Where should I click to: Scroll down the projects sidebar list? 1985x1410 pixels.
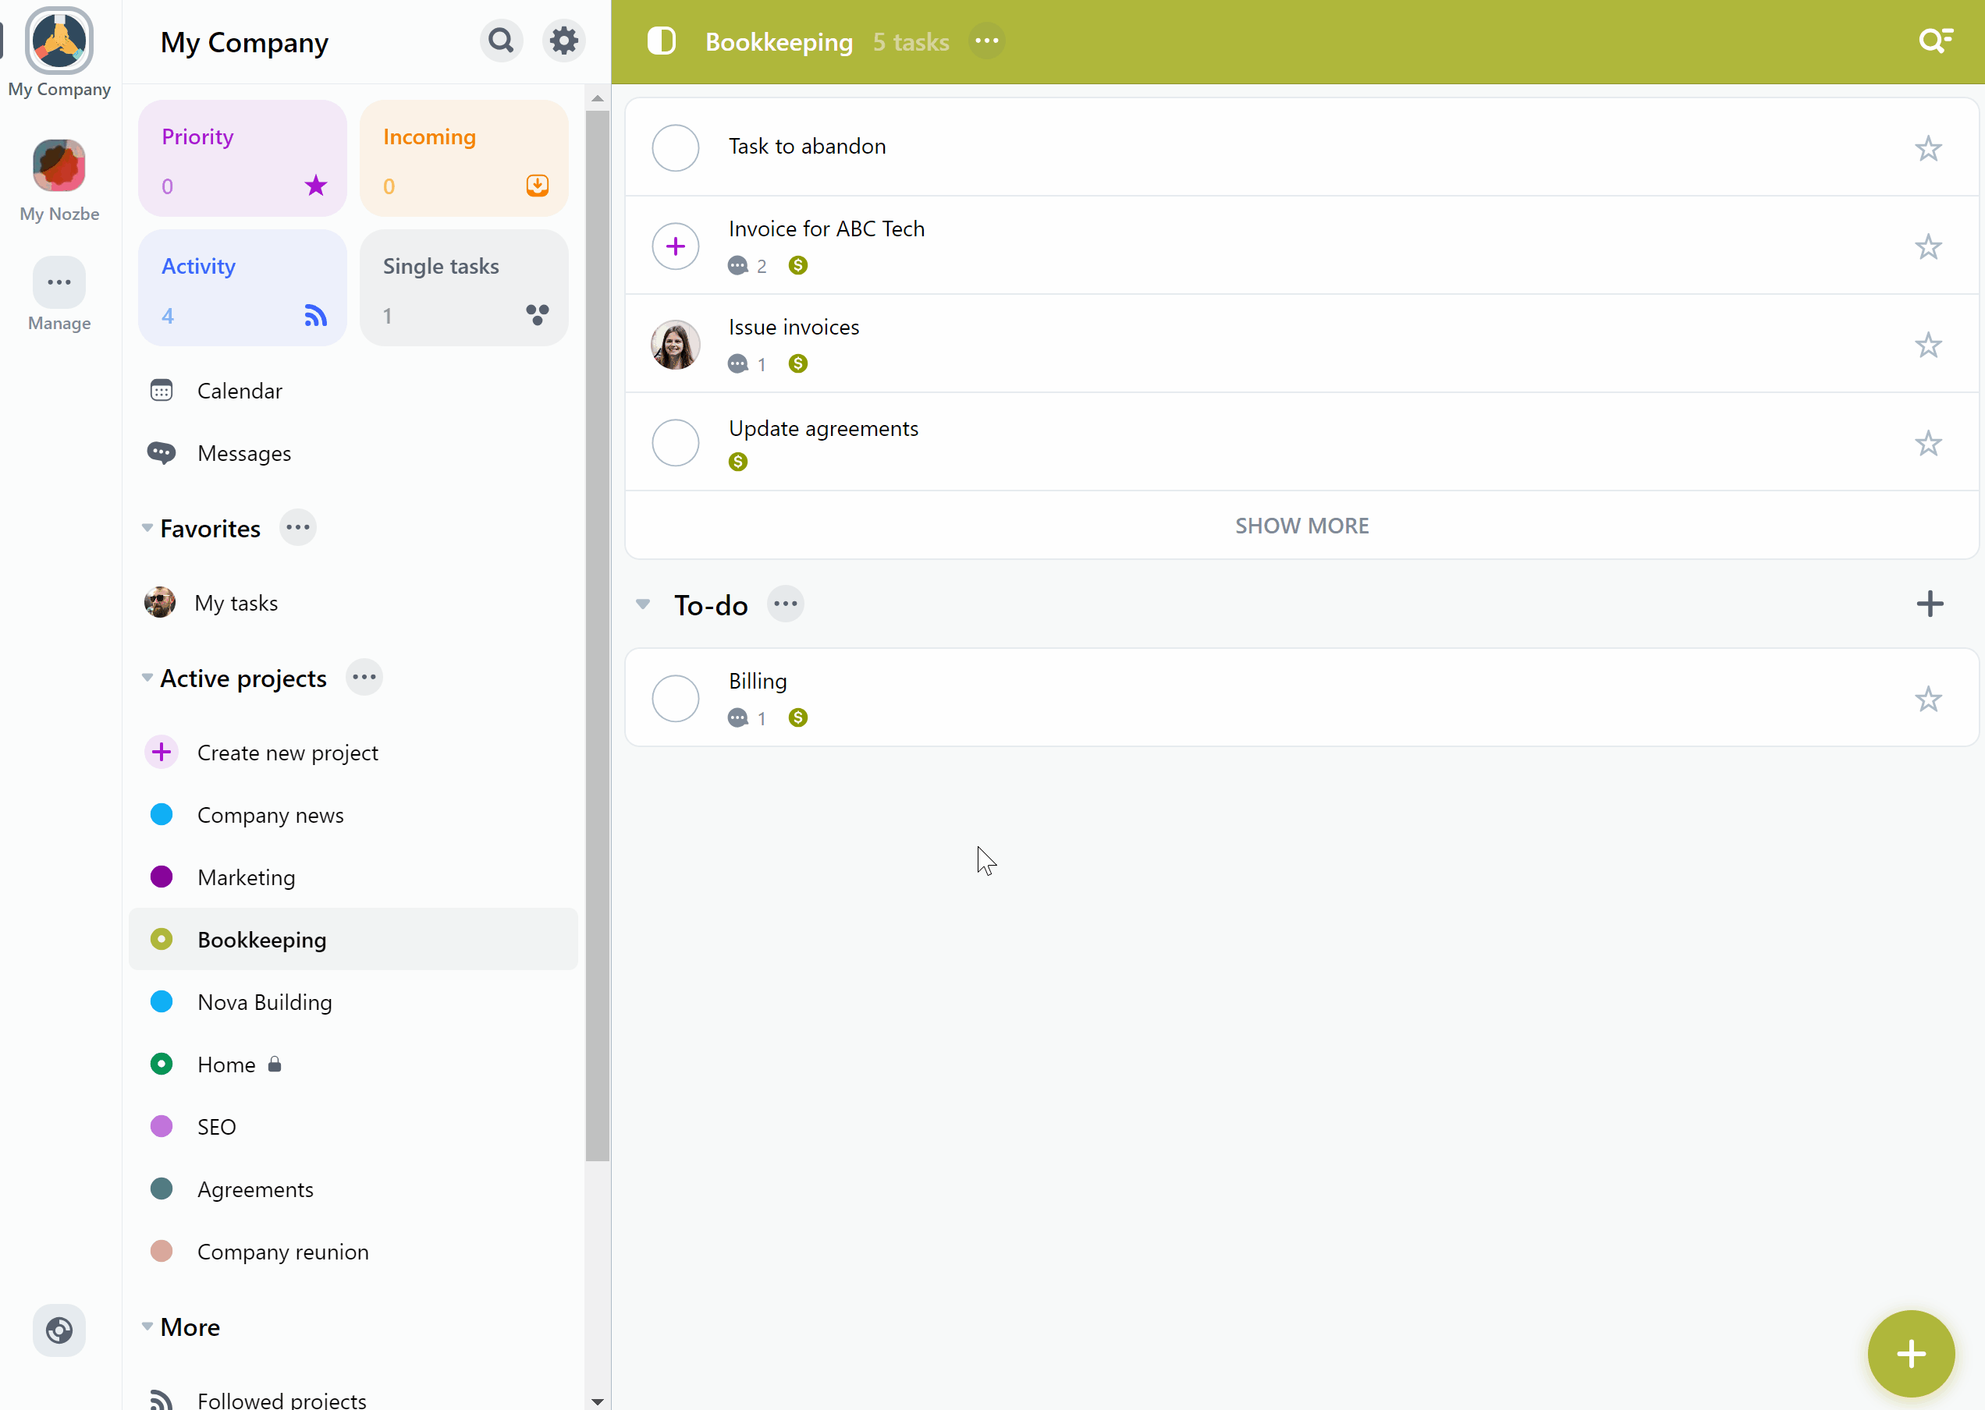pos(598,1399)
